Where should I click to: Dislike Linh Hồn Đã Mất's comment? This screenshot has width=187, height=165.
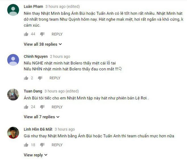(42, 145)
